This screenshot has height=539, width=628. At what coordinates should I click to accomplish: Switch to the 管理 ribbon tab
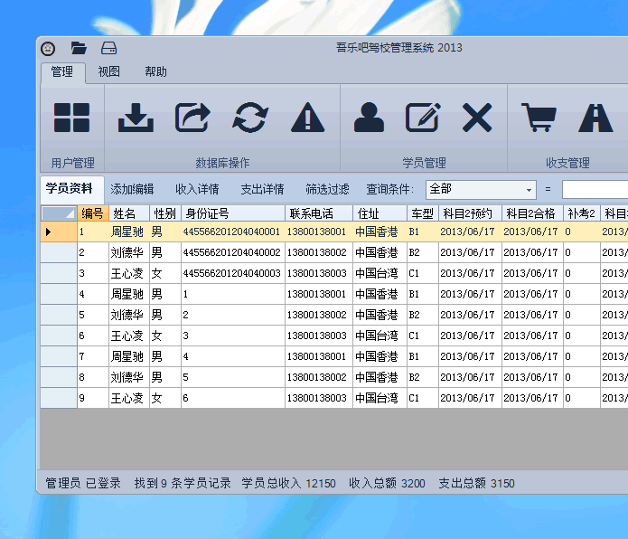coord(62,71)
